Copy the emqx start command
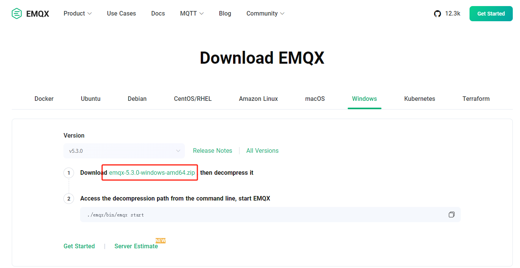 click(451, 215)
